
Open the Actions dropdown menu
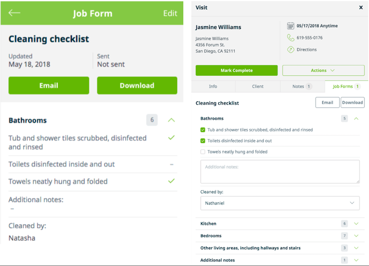[323, 70]
